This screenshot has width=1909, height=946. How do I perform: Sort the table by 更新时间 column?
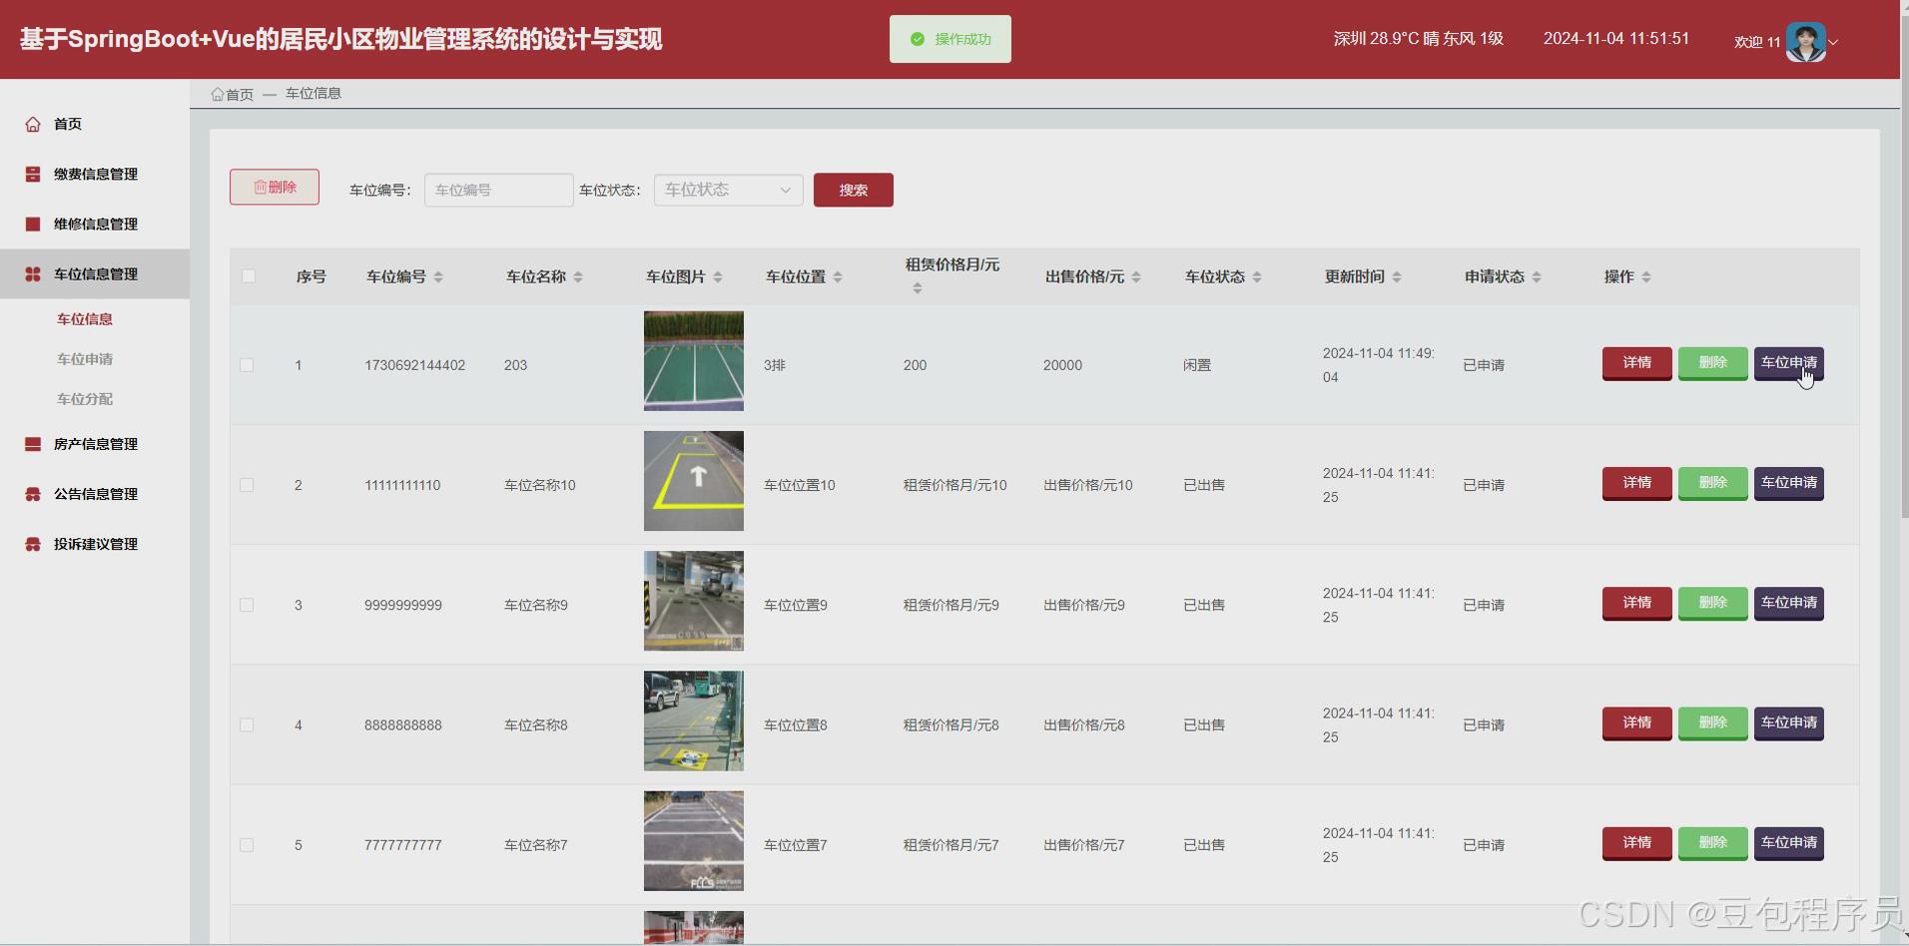[1359, 276]
